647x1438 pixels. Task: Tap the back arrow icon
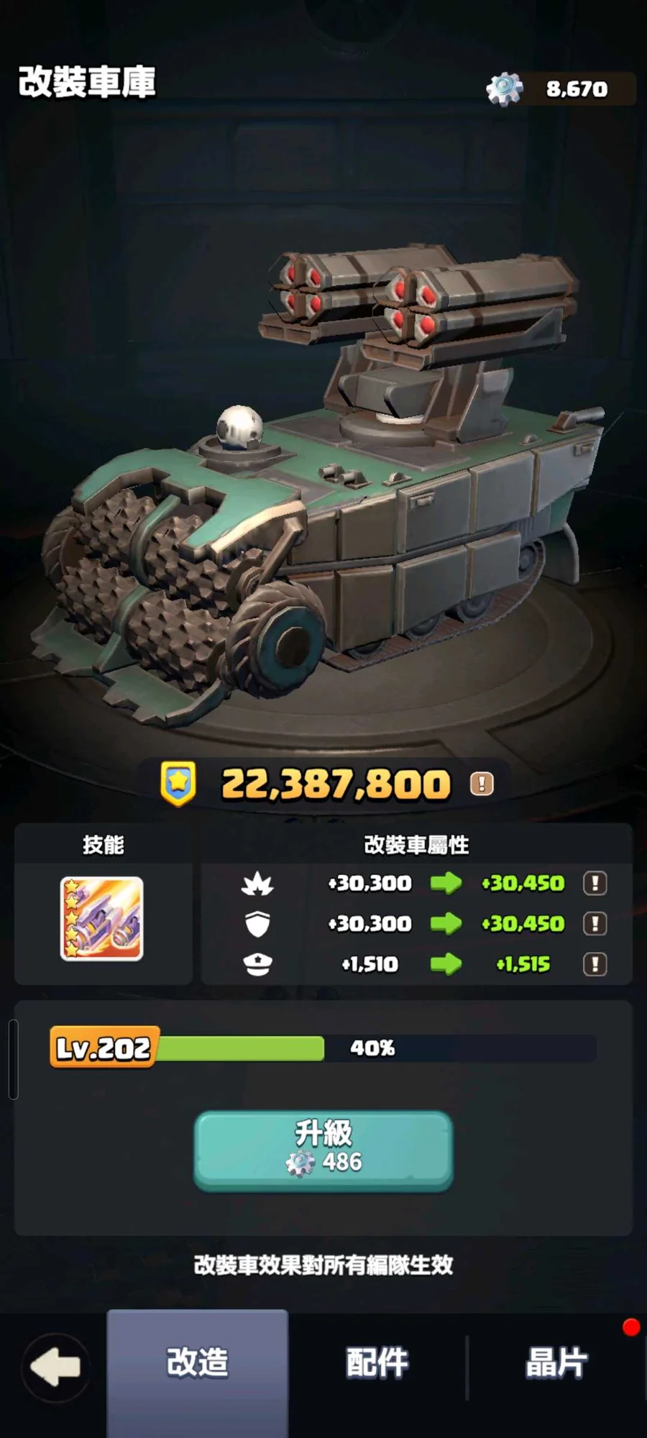(x=56, y=1367)
